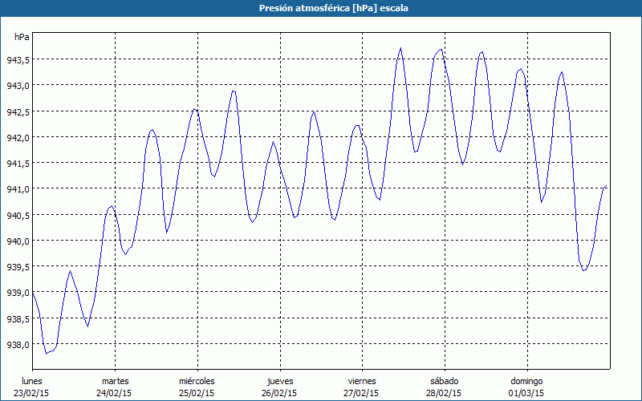Click the chart title 'Presión atmosférica [hPa] escala'
642x401 pixels.
tap(320, 8)
